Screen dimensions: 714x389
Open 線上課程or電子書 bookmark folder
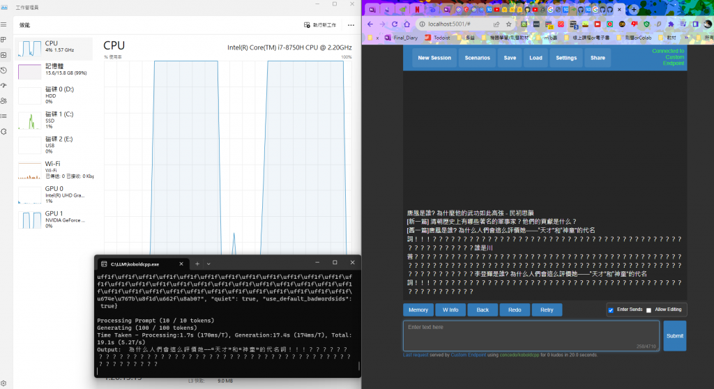587,38
